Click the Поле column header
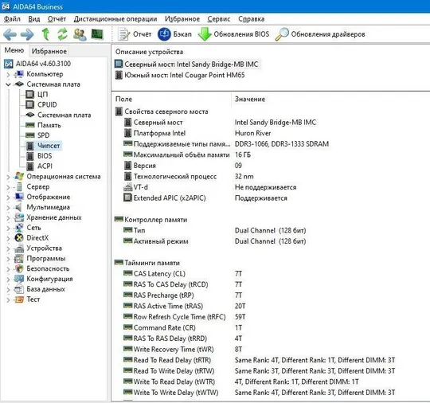The width and height of the screenshot is (430, 403). point(123,100)
